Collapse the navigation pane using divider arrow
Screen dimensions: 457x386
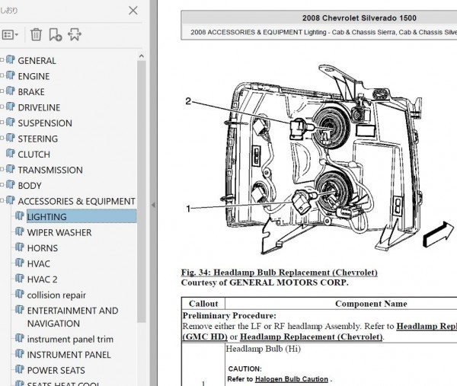153,205
